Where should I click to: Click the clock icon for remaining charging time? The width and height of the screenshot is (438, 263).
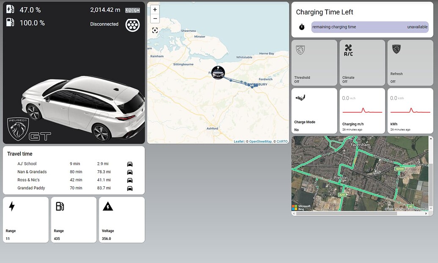[x=301, y=27]
